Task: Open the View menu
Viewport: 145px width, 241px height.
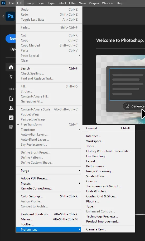Action: pyautogui.click(x=83, y=3)
